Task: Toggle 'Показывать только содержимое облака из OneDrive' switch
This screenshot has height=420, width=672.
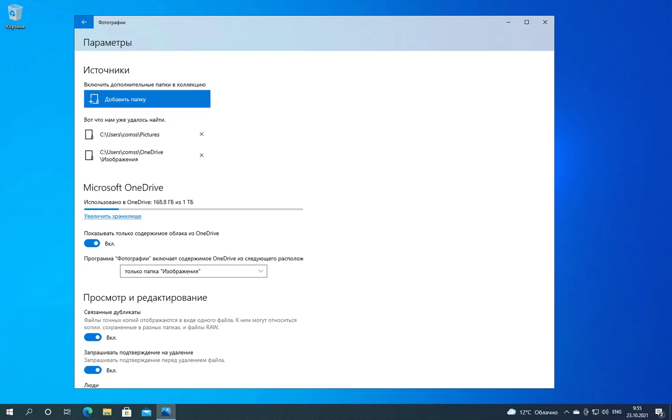Action: coord(92,243)
